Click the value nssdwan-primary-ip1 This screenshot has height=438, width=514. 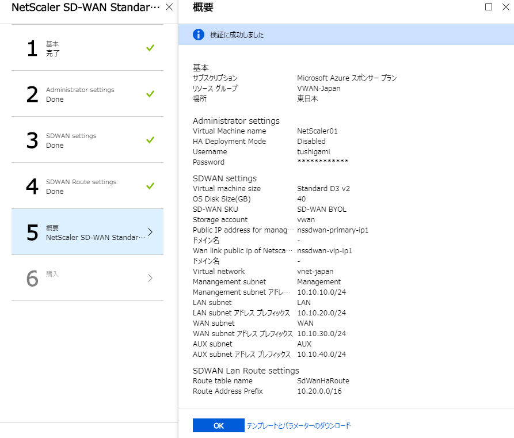[x=333, y=230]
